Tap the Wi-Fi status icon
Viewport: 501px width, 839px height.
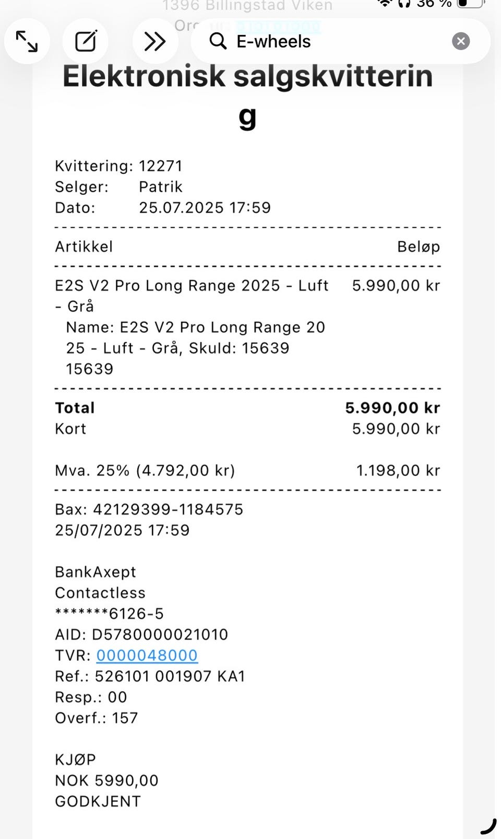coord(385,3)
